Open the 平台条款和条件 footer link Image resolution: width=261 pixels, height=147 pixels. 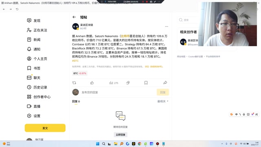[x=213, y=56]
